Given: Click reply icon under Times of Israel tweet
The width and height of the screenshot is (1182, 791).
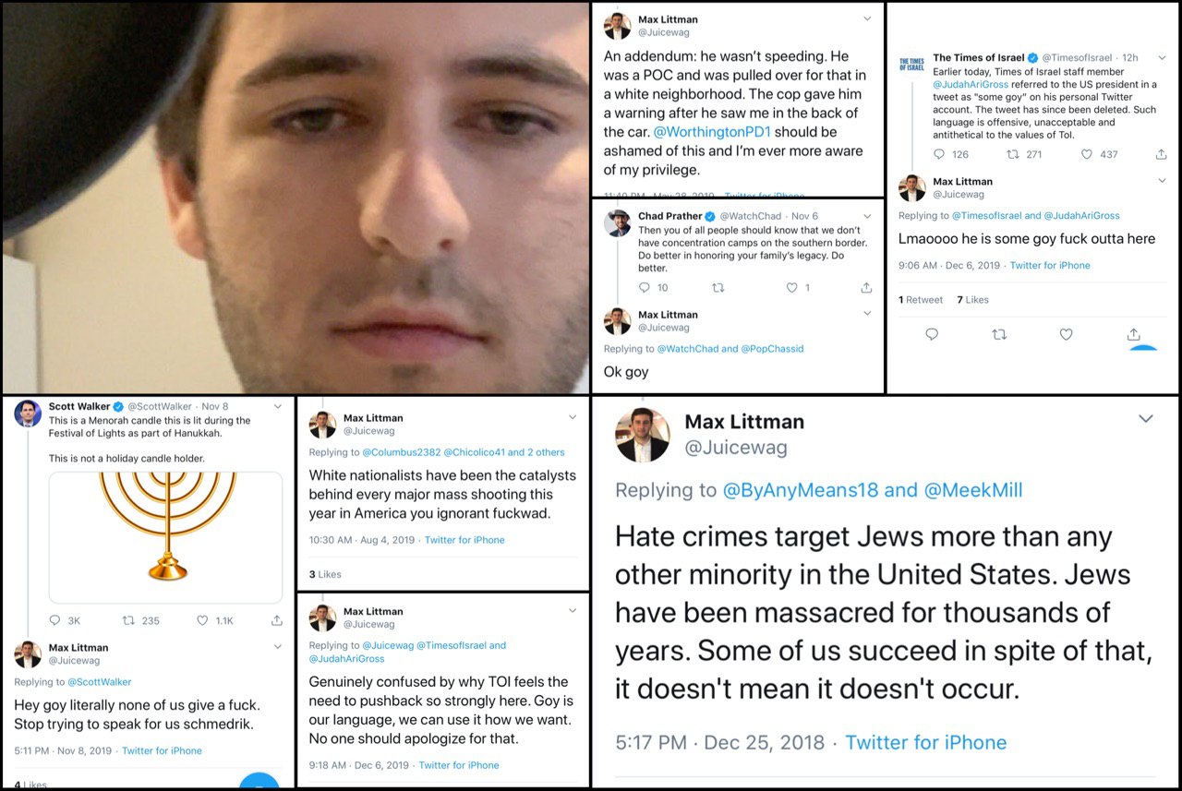Looking at the screenshot, I should (x=939, y=154).
